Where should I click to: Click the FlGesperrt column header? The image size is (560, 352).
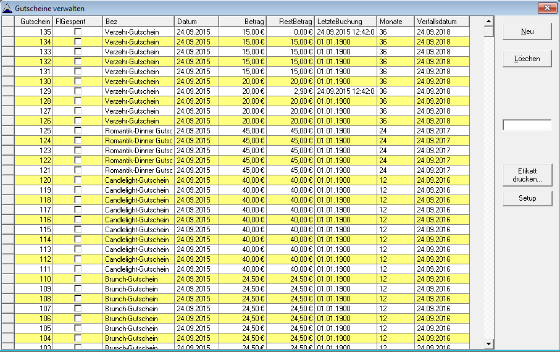click(x=78, y=22)
